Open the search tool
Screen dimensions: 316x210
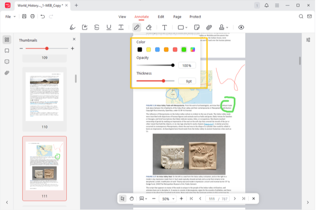coord(301,17)
